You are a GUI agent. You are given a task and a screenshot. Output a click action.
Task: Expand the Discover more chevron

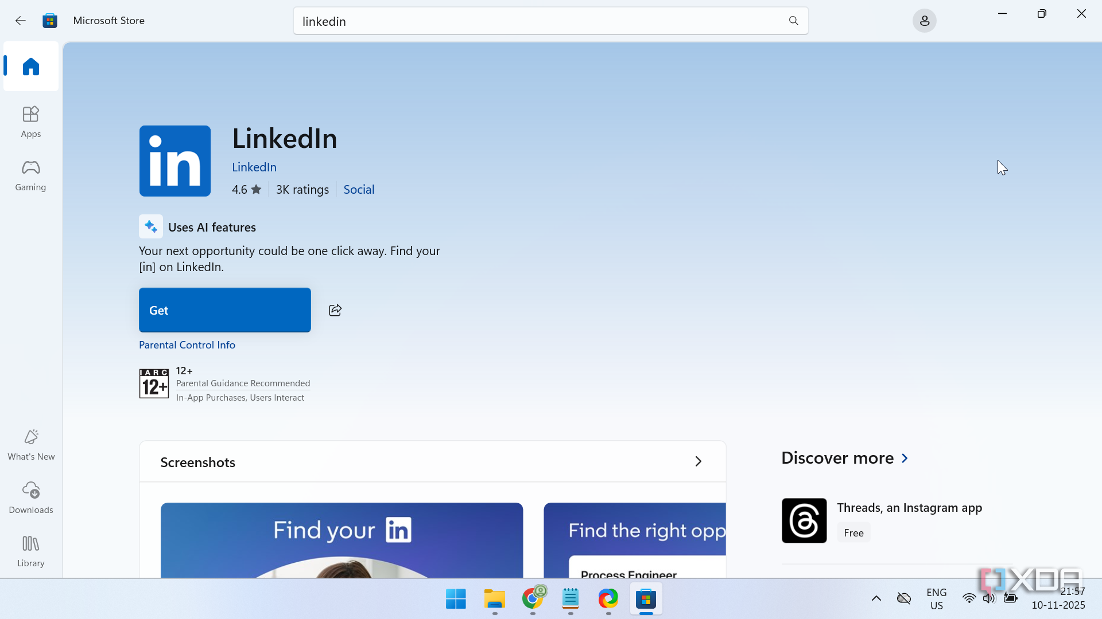click(905, 458)
